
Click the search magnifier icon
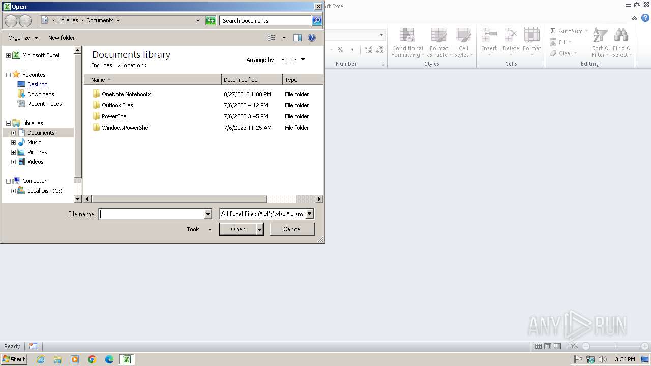pos(317,21)
